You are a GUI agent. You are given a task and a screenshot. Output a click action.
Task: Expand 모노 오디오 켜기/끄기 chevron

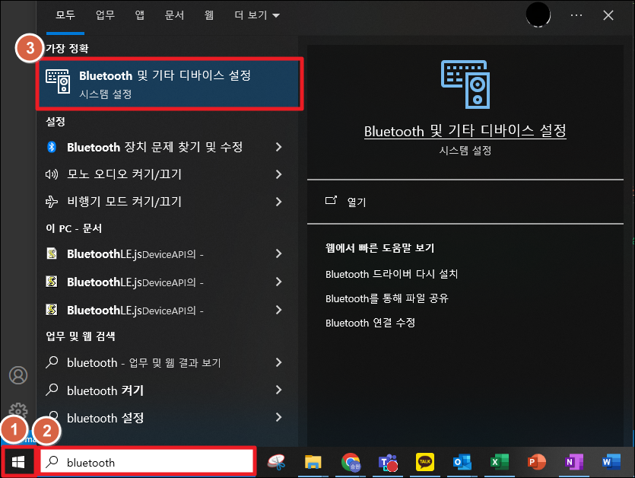click(x=278, y=174)
